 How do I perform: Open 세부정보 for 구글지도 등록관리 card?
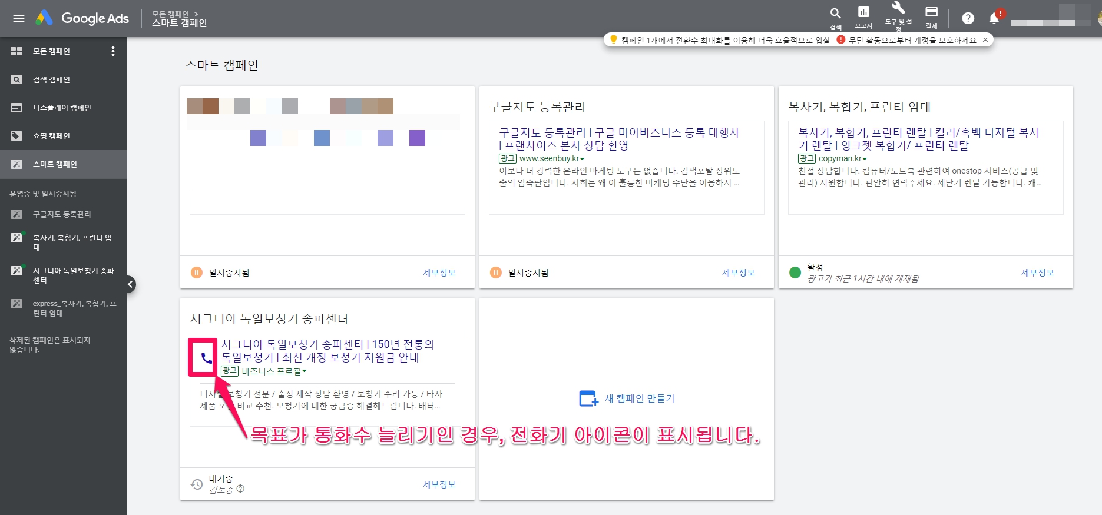point(739,273)
